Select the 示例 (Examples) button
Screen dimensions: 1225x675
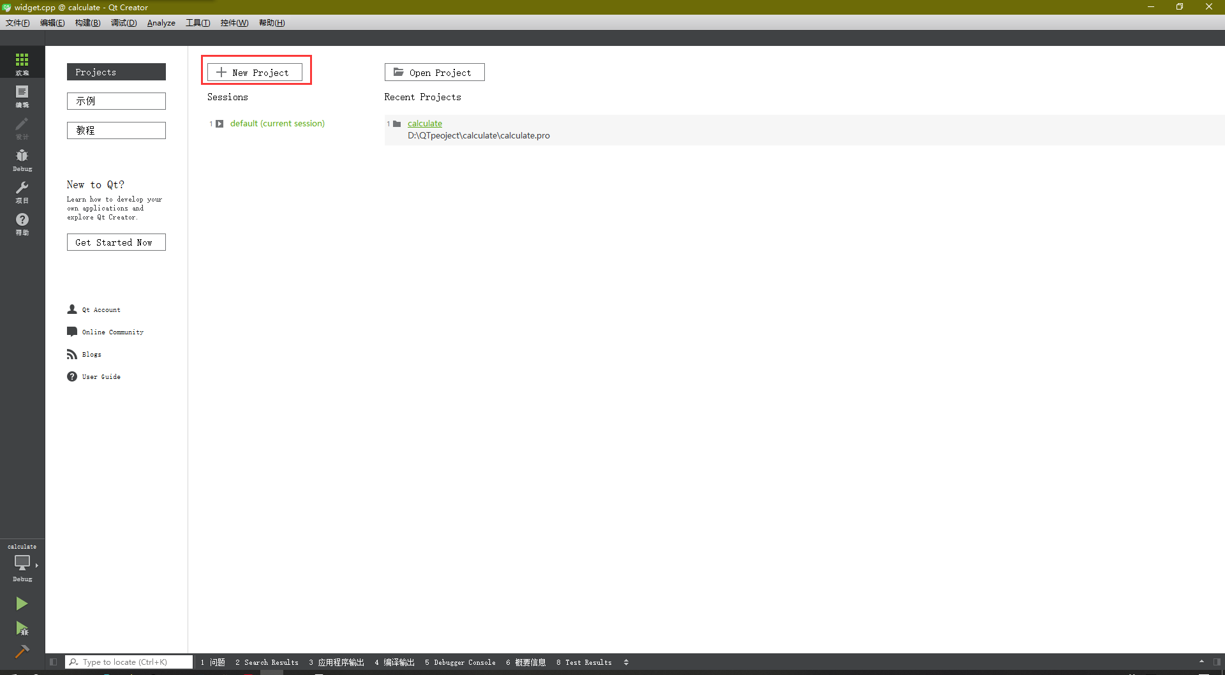click(x=116, y=101)
